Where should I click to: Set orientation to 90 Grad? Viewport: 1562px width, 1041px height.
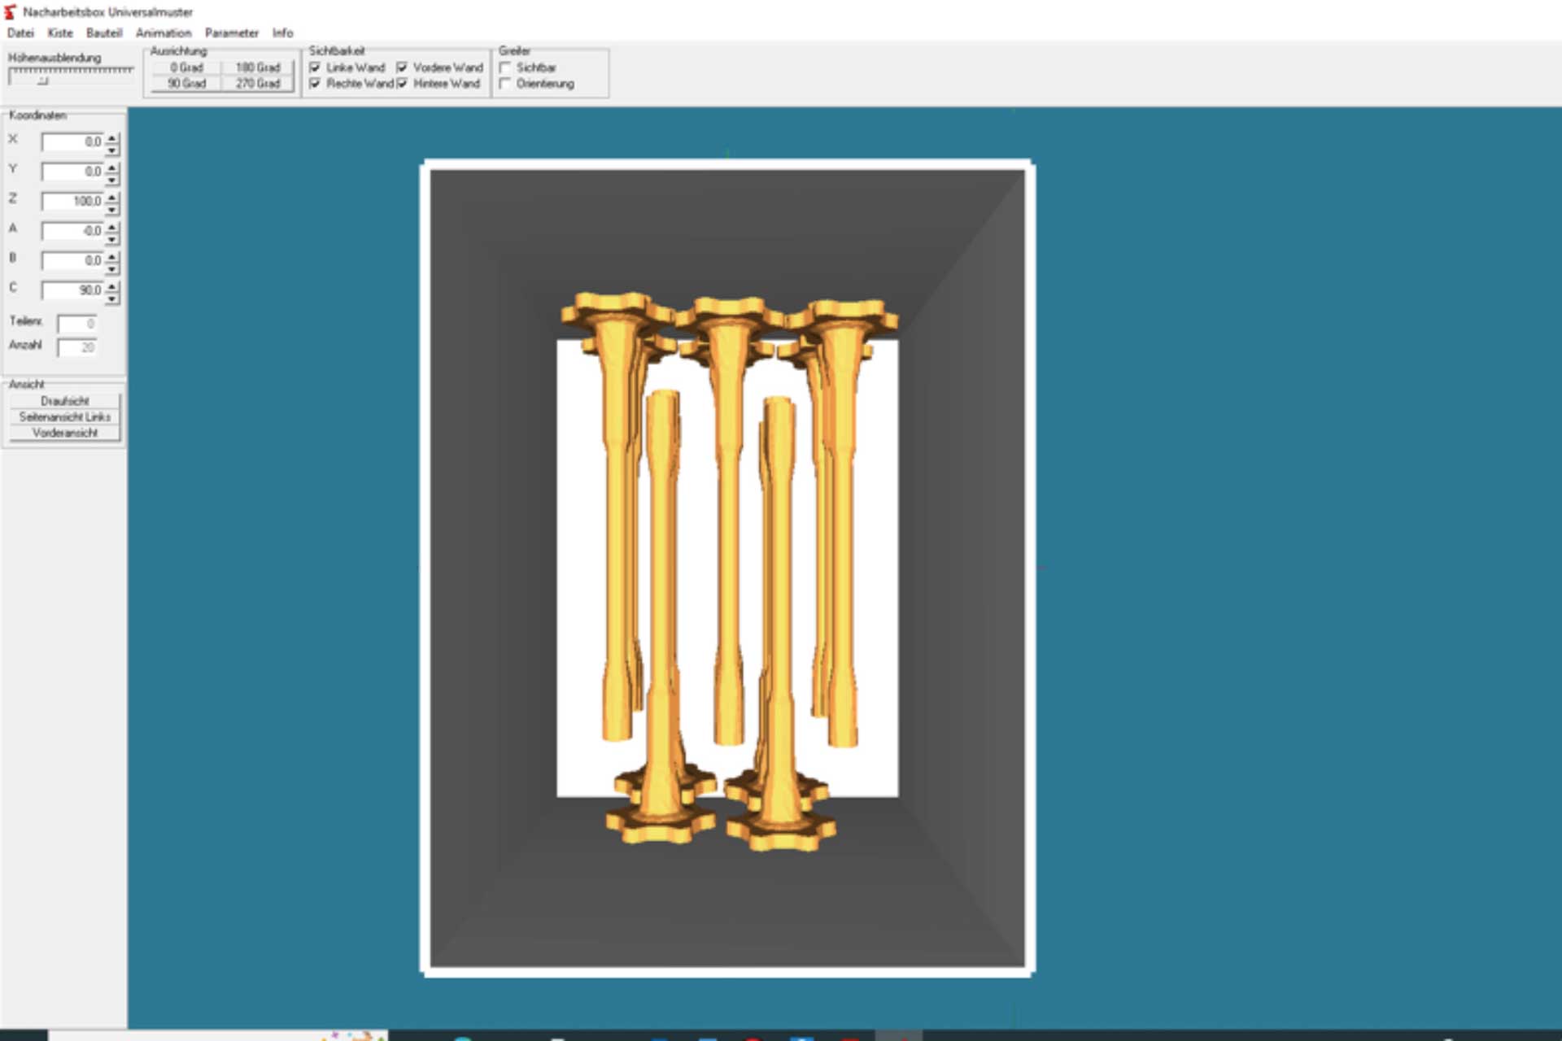click(x=186, y=84)
